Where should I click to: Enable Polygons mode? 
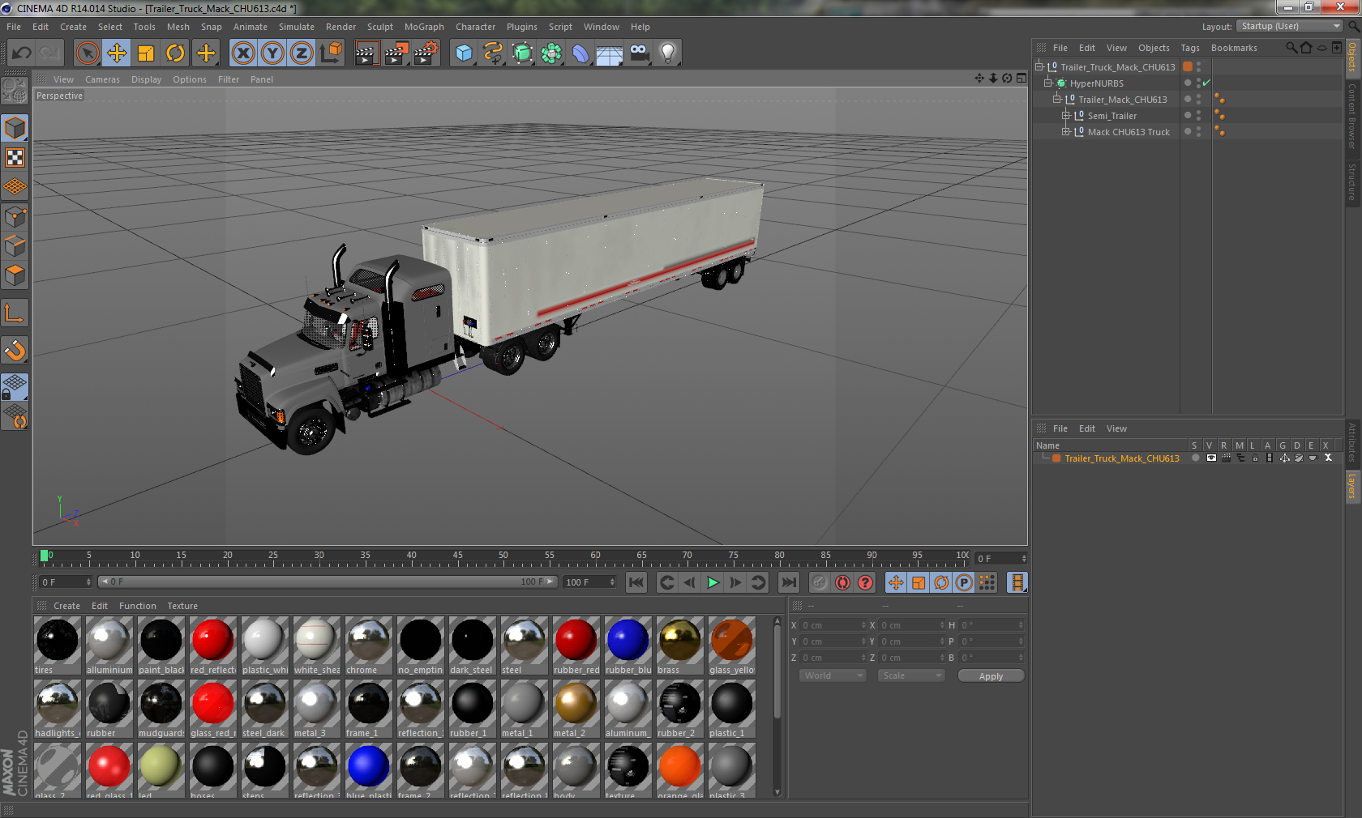coord(15,275)
